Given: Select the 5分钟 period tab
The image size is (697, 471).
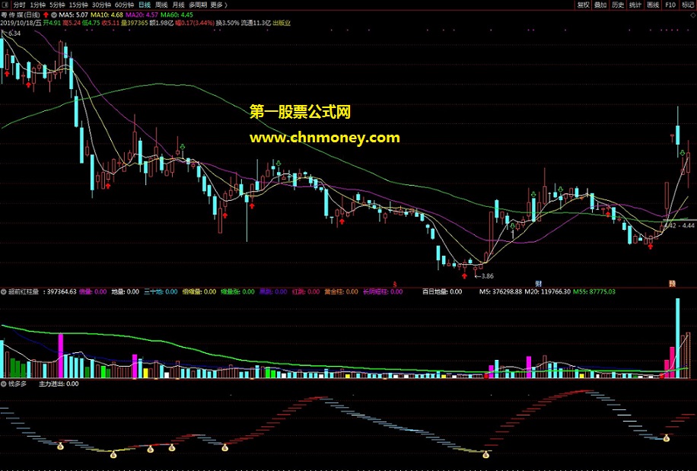Looking at the screenshot, I should click(57, 5).
